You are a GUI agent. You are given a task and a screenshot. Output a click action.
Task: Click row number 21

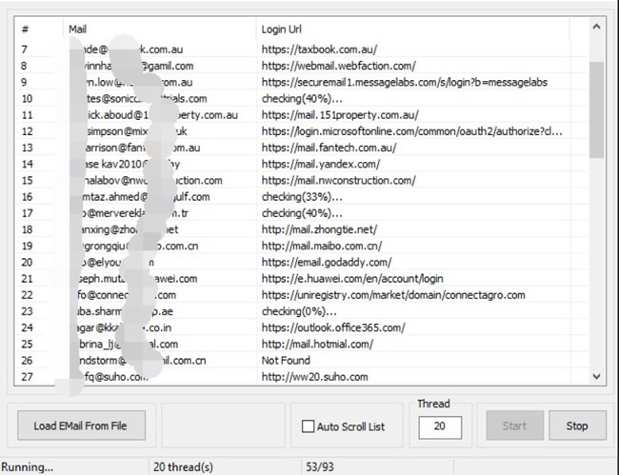(x=27, y=279)
